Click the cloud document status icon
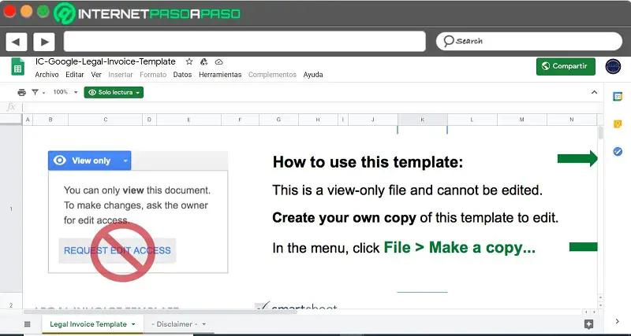This screenshot has height=336, width=631. (219, 62)
